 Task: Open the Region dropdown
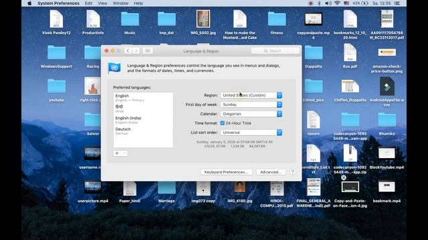click(251, 95)
